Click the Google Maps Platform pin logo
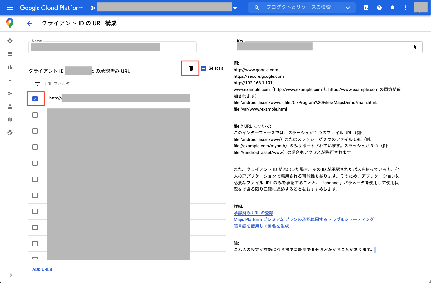 click(x=10, y=23)
